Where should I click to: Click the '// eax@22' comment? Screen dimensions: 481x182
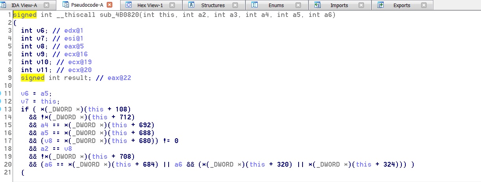coord(113,78)
